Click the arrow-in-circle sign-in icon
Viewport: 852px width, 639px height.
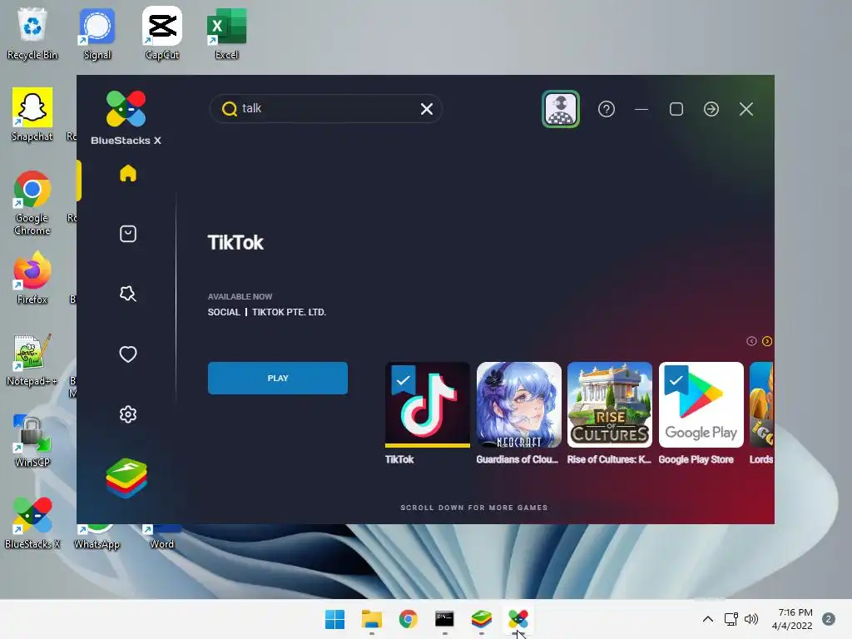tap(711, 109)
